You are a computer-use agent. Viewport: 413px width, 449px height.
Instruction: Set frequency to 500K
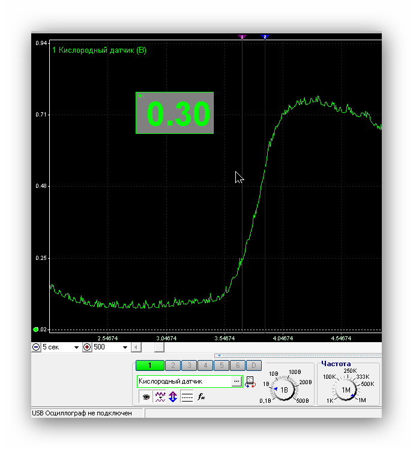367,384
